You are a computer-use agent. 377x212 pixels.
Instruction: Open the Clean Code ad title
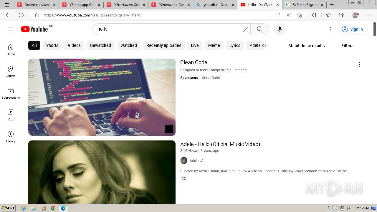[x=194, y=62]
